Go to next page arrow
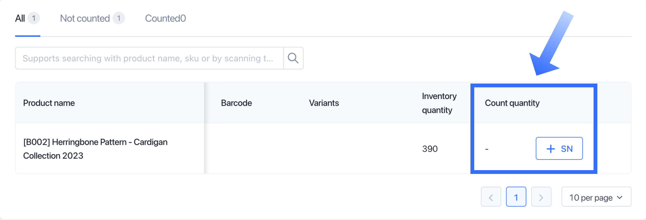This screenshot has height=220, width=646. pyautogui.click(x=541, y=197)
